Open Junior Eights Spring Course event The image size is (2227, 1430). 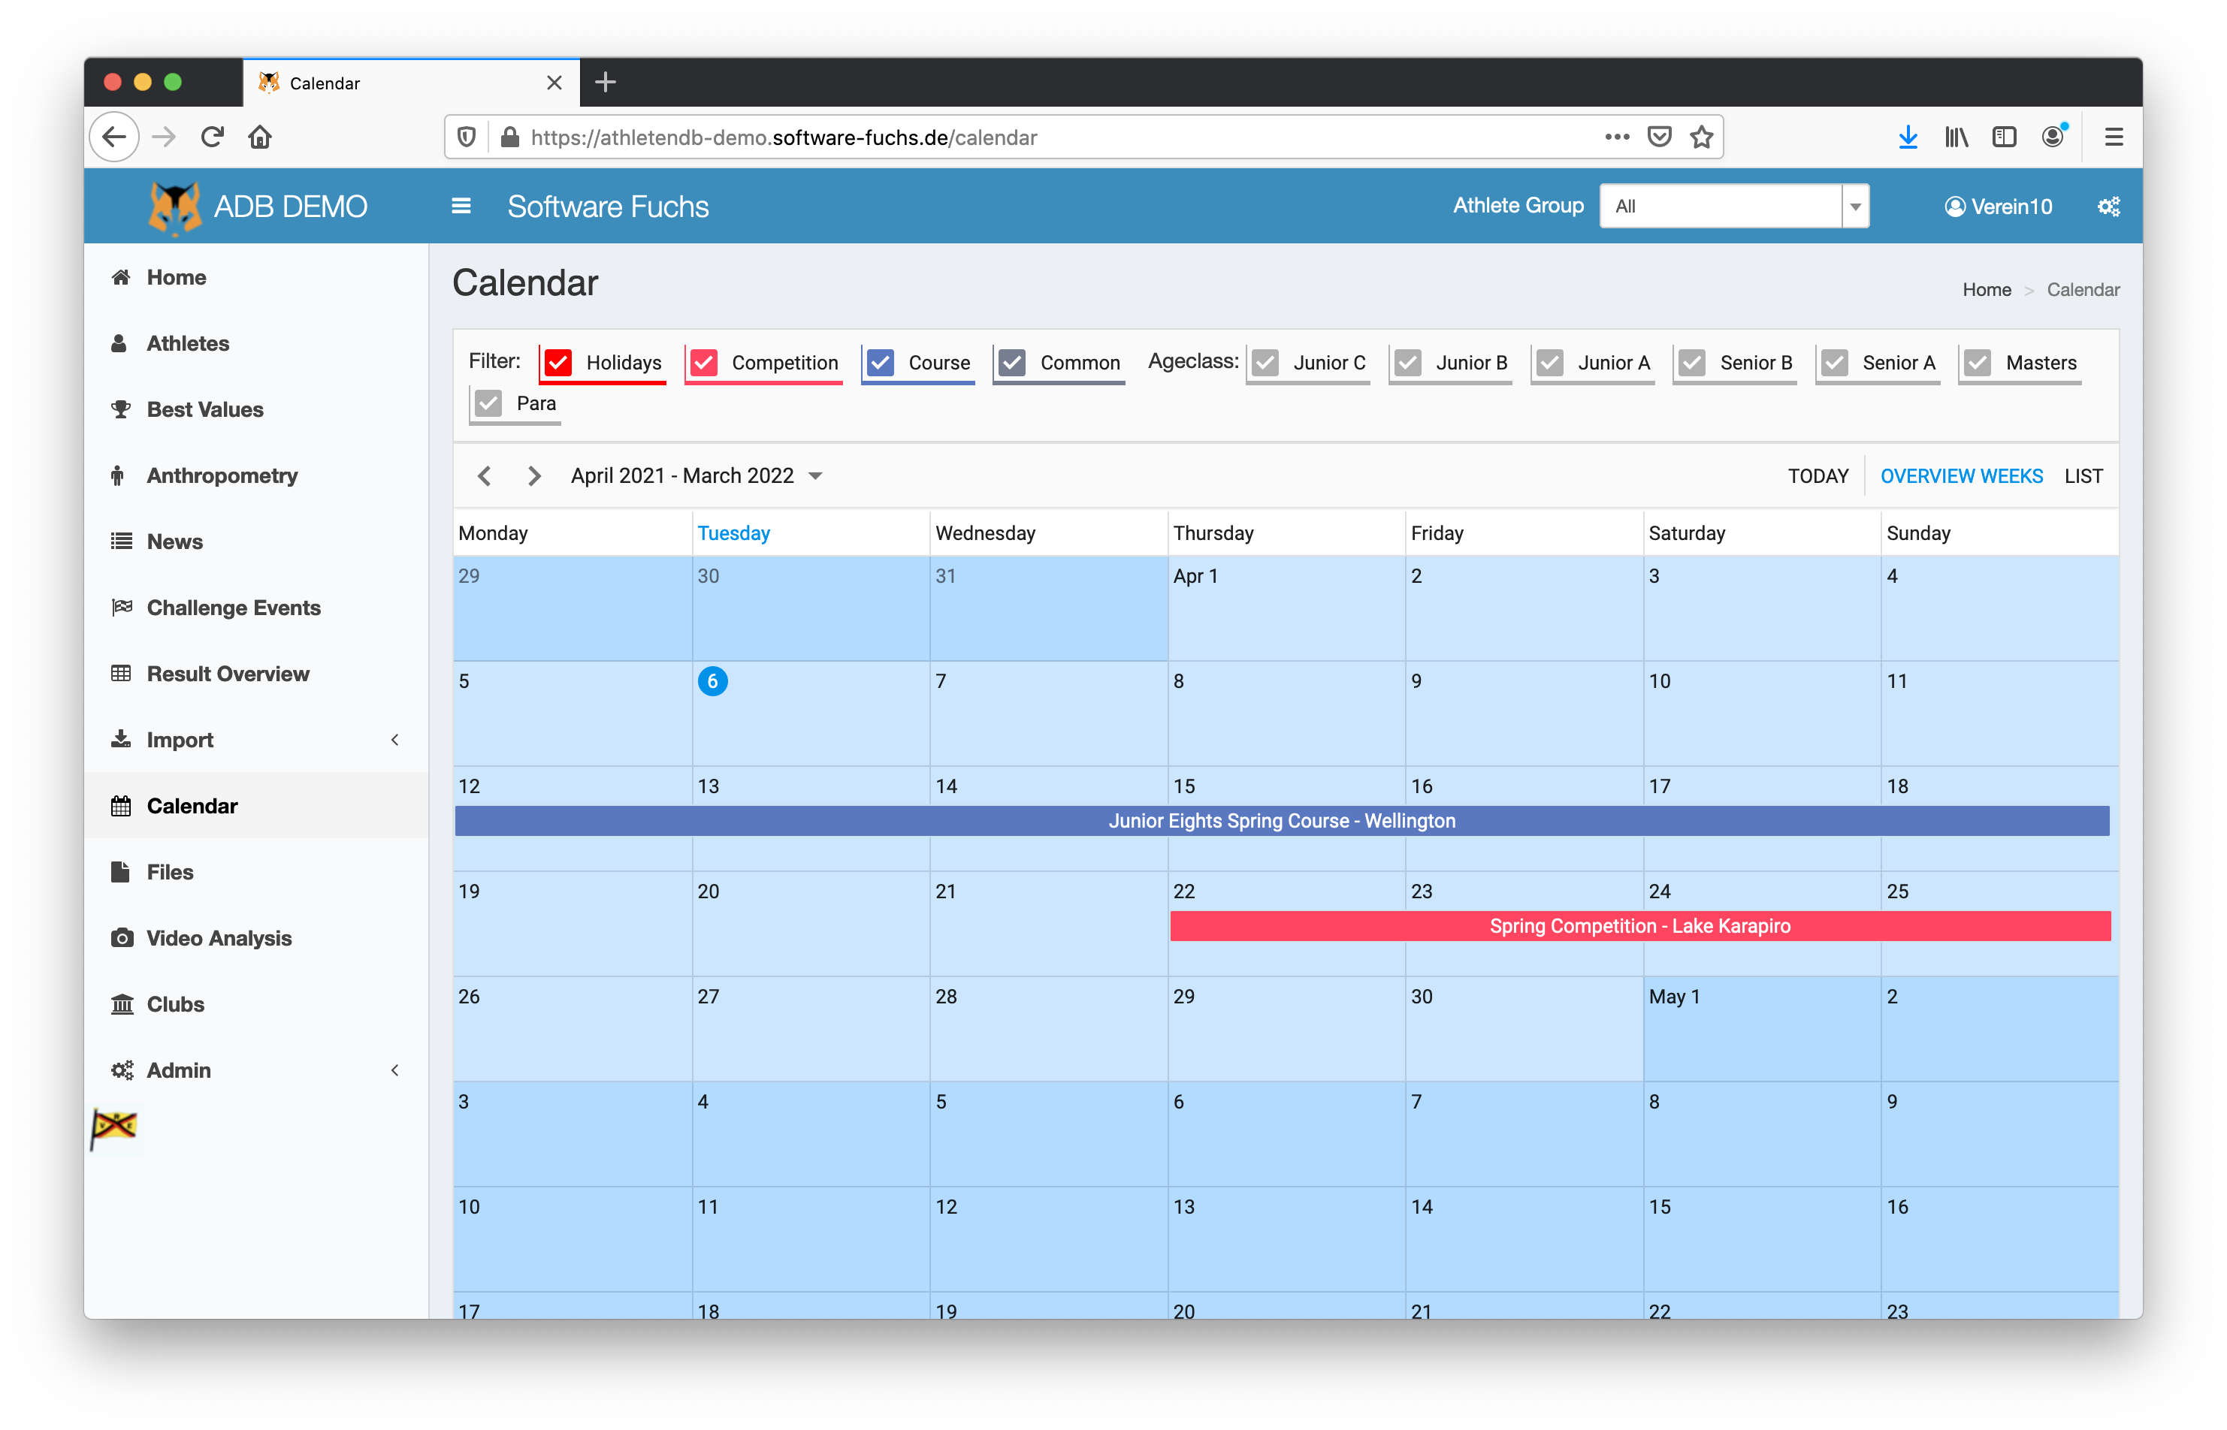click(x=1282, y=821)
